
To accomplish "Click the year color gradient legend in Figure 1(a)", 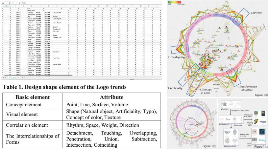I will [174, 2].
